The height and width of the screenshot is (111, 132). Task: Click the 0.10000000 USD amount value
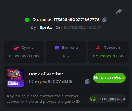24,56
